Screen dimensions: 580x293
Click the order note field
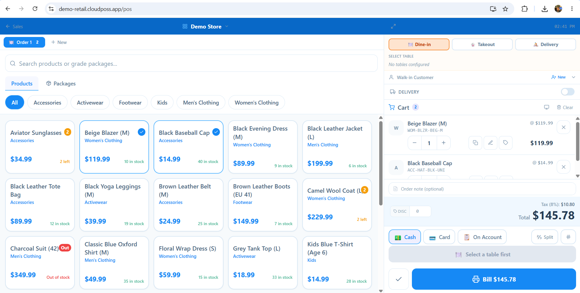click(482, 189)
